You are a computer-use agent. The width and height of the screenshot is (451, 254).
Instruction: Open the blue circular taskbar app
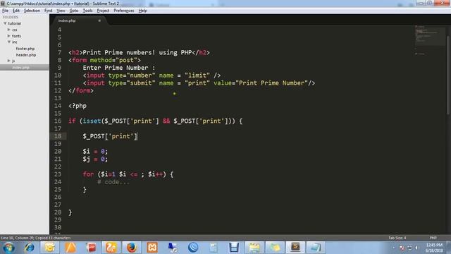(x=193, y=248)
